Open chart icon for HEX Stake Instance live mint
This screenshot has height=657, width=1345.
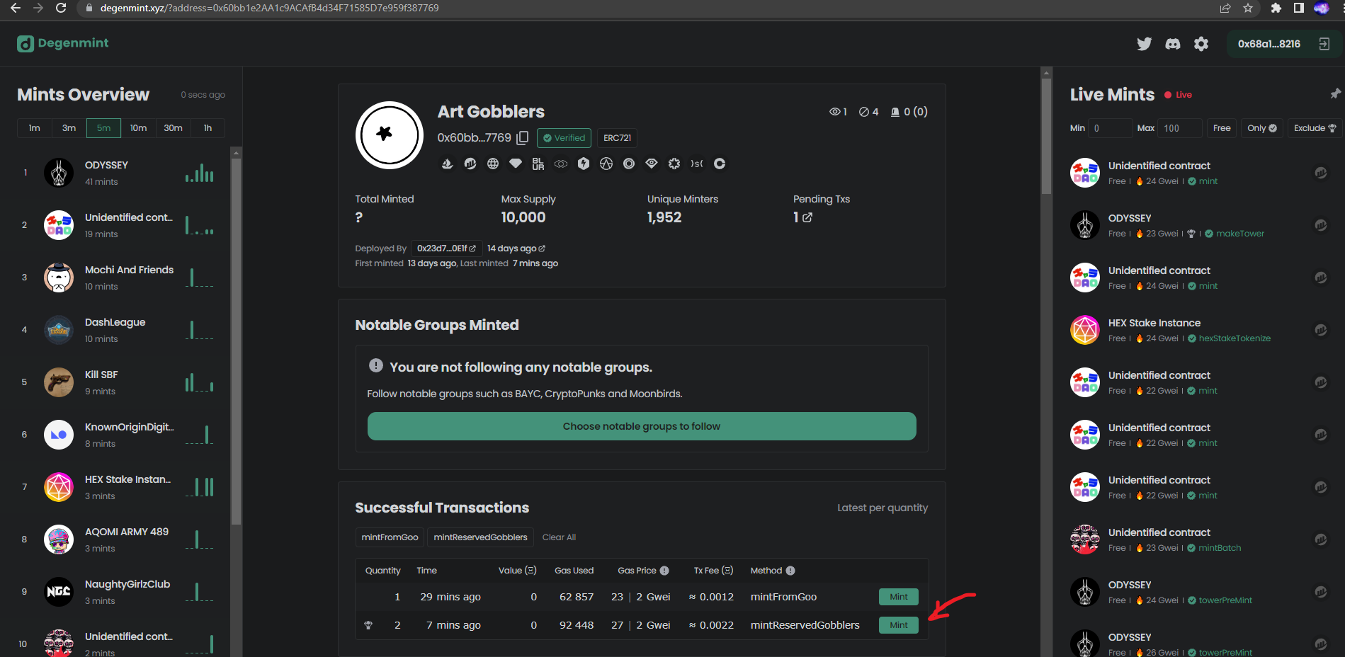1321,330
